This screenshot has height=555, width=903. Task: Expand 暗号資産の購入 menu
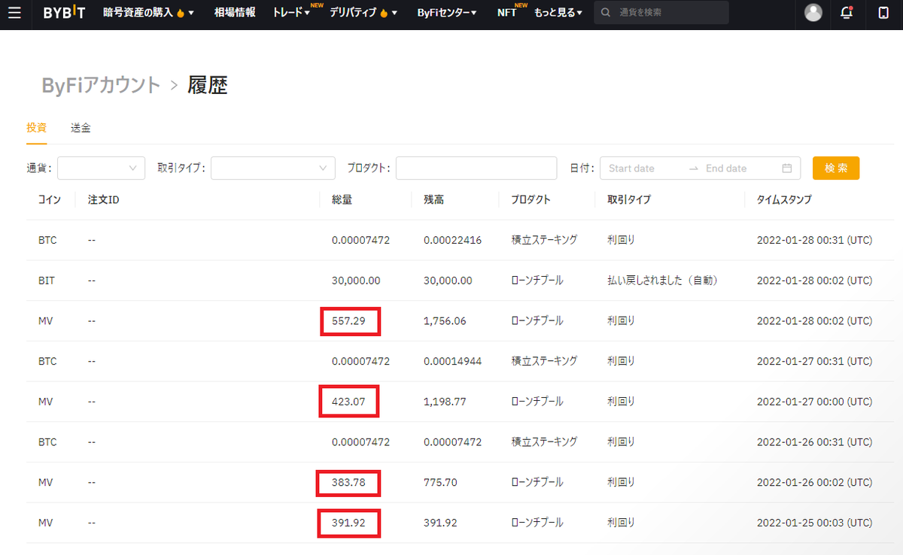148,13
